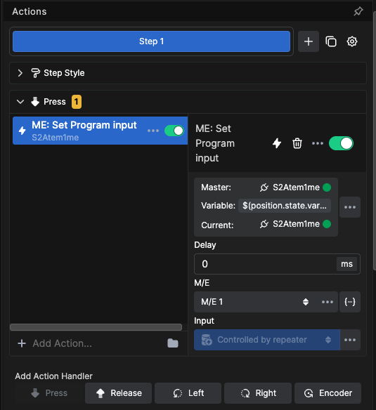Click the Add Action field

coord(89,343)
